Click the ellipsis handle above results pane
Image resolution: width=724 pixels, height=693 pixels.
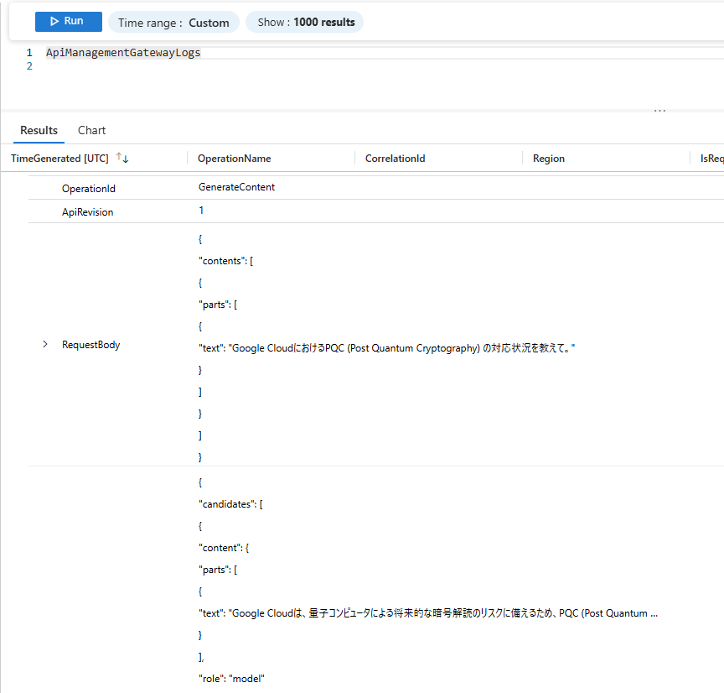click(x=659, y=111)
